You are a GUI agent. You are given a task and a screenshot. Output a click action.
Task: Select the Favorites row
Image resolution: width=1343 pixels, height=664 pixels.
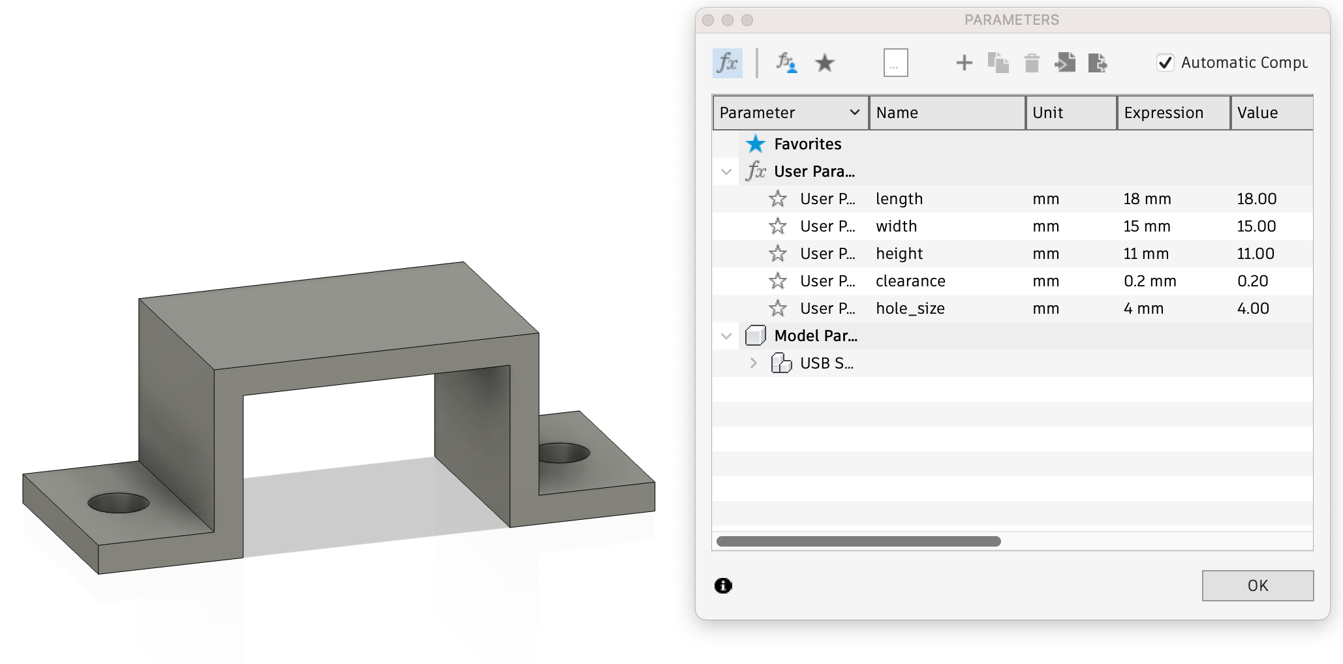tap(1013, 144)
